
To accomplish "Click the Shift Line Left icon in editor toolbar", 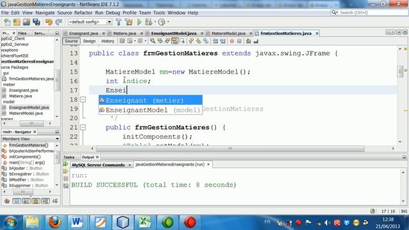I will 215,41.
